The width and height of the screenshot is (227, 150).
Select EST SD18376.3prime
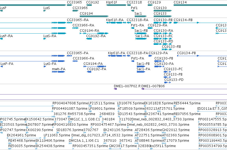tap(70, 130)
